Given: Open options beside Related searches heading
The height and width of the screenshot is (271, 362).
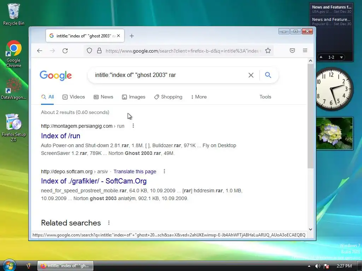Looking at the screenshot, I should (x=109, y=223).
